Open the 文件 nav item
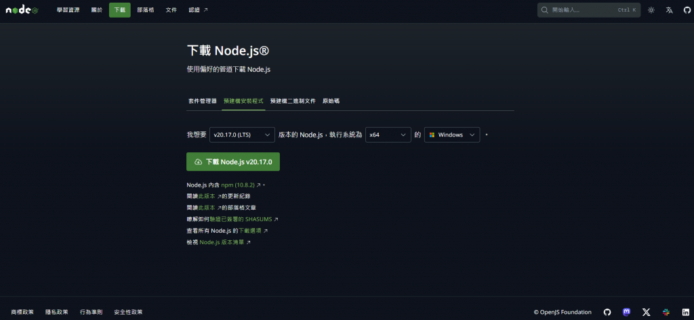This screenshot has height=320, width=694. click(x=171, y=9)
